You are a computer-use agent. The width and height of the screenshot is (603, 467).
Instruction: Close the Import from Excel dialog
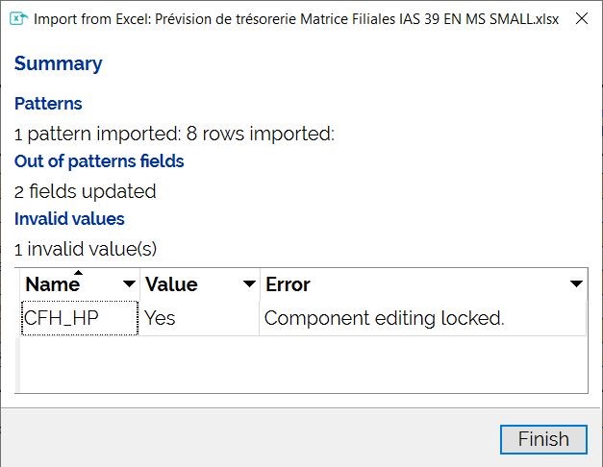pyautogui.click(x=582, y=18)
